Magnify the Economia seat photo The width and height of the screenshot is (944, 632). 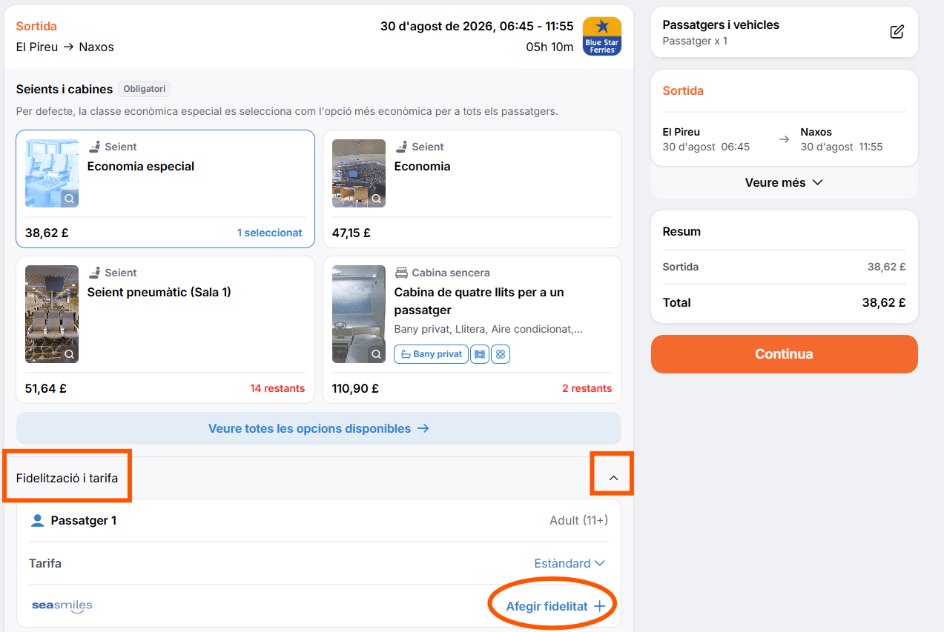pyautogui.click(x=376, y=199)
